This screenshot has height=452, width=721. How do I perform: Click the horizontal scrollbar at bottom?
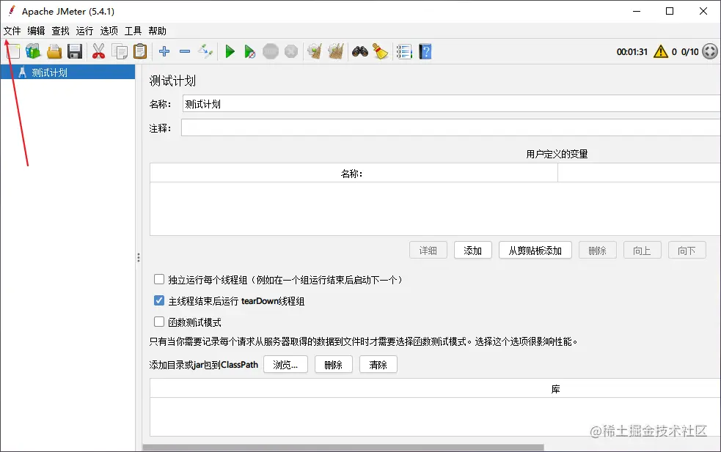click(x=343, y=448)
